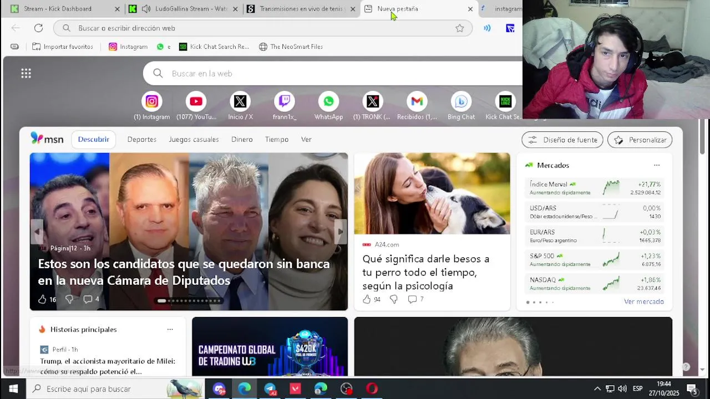Viewport: 710px width, 399px height.
Task: Open the Campeonato Global de Trading ad
Action: tap(270, 347)
